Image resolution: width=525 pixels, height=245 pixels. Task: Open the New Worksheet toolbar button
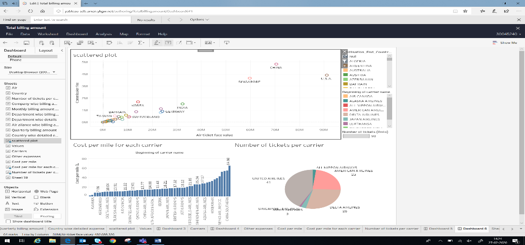point(68,43)
